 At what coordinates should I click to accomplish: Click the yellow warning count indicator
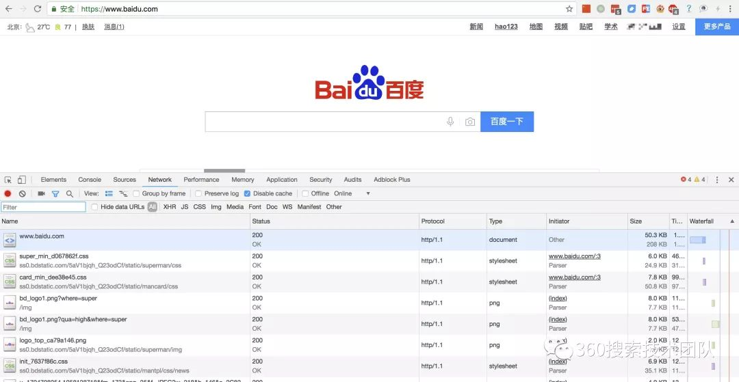point(699,180)
